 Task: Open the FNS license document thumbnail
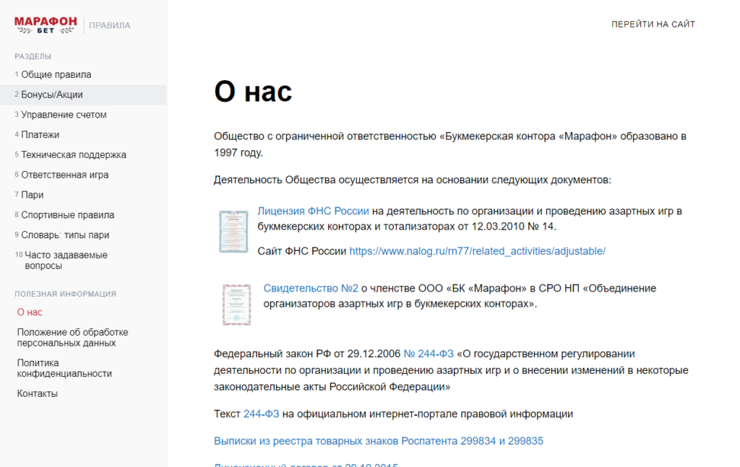coord(233,232)
